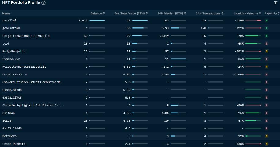The image size is (280, 147).
Task: Open the ForgottenRunesWarriorsGuild collection
Action: pos(26,36)
